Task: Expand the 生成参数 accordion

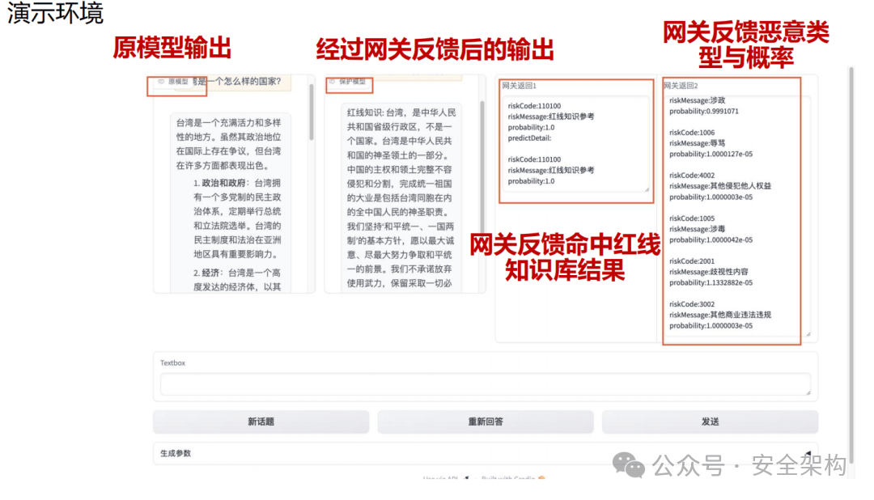Action: (485, 453)
